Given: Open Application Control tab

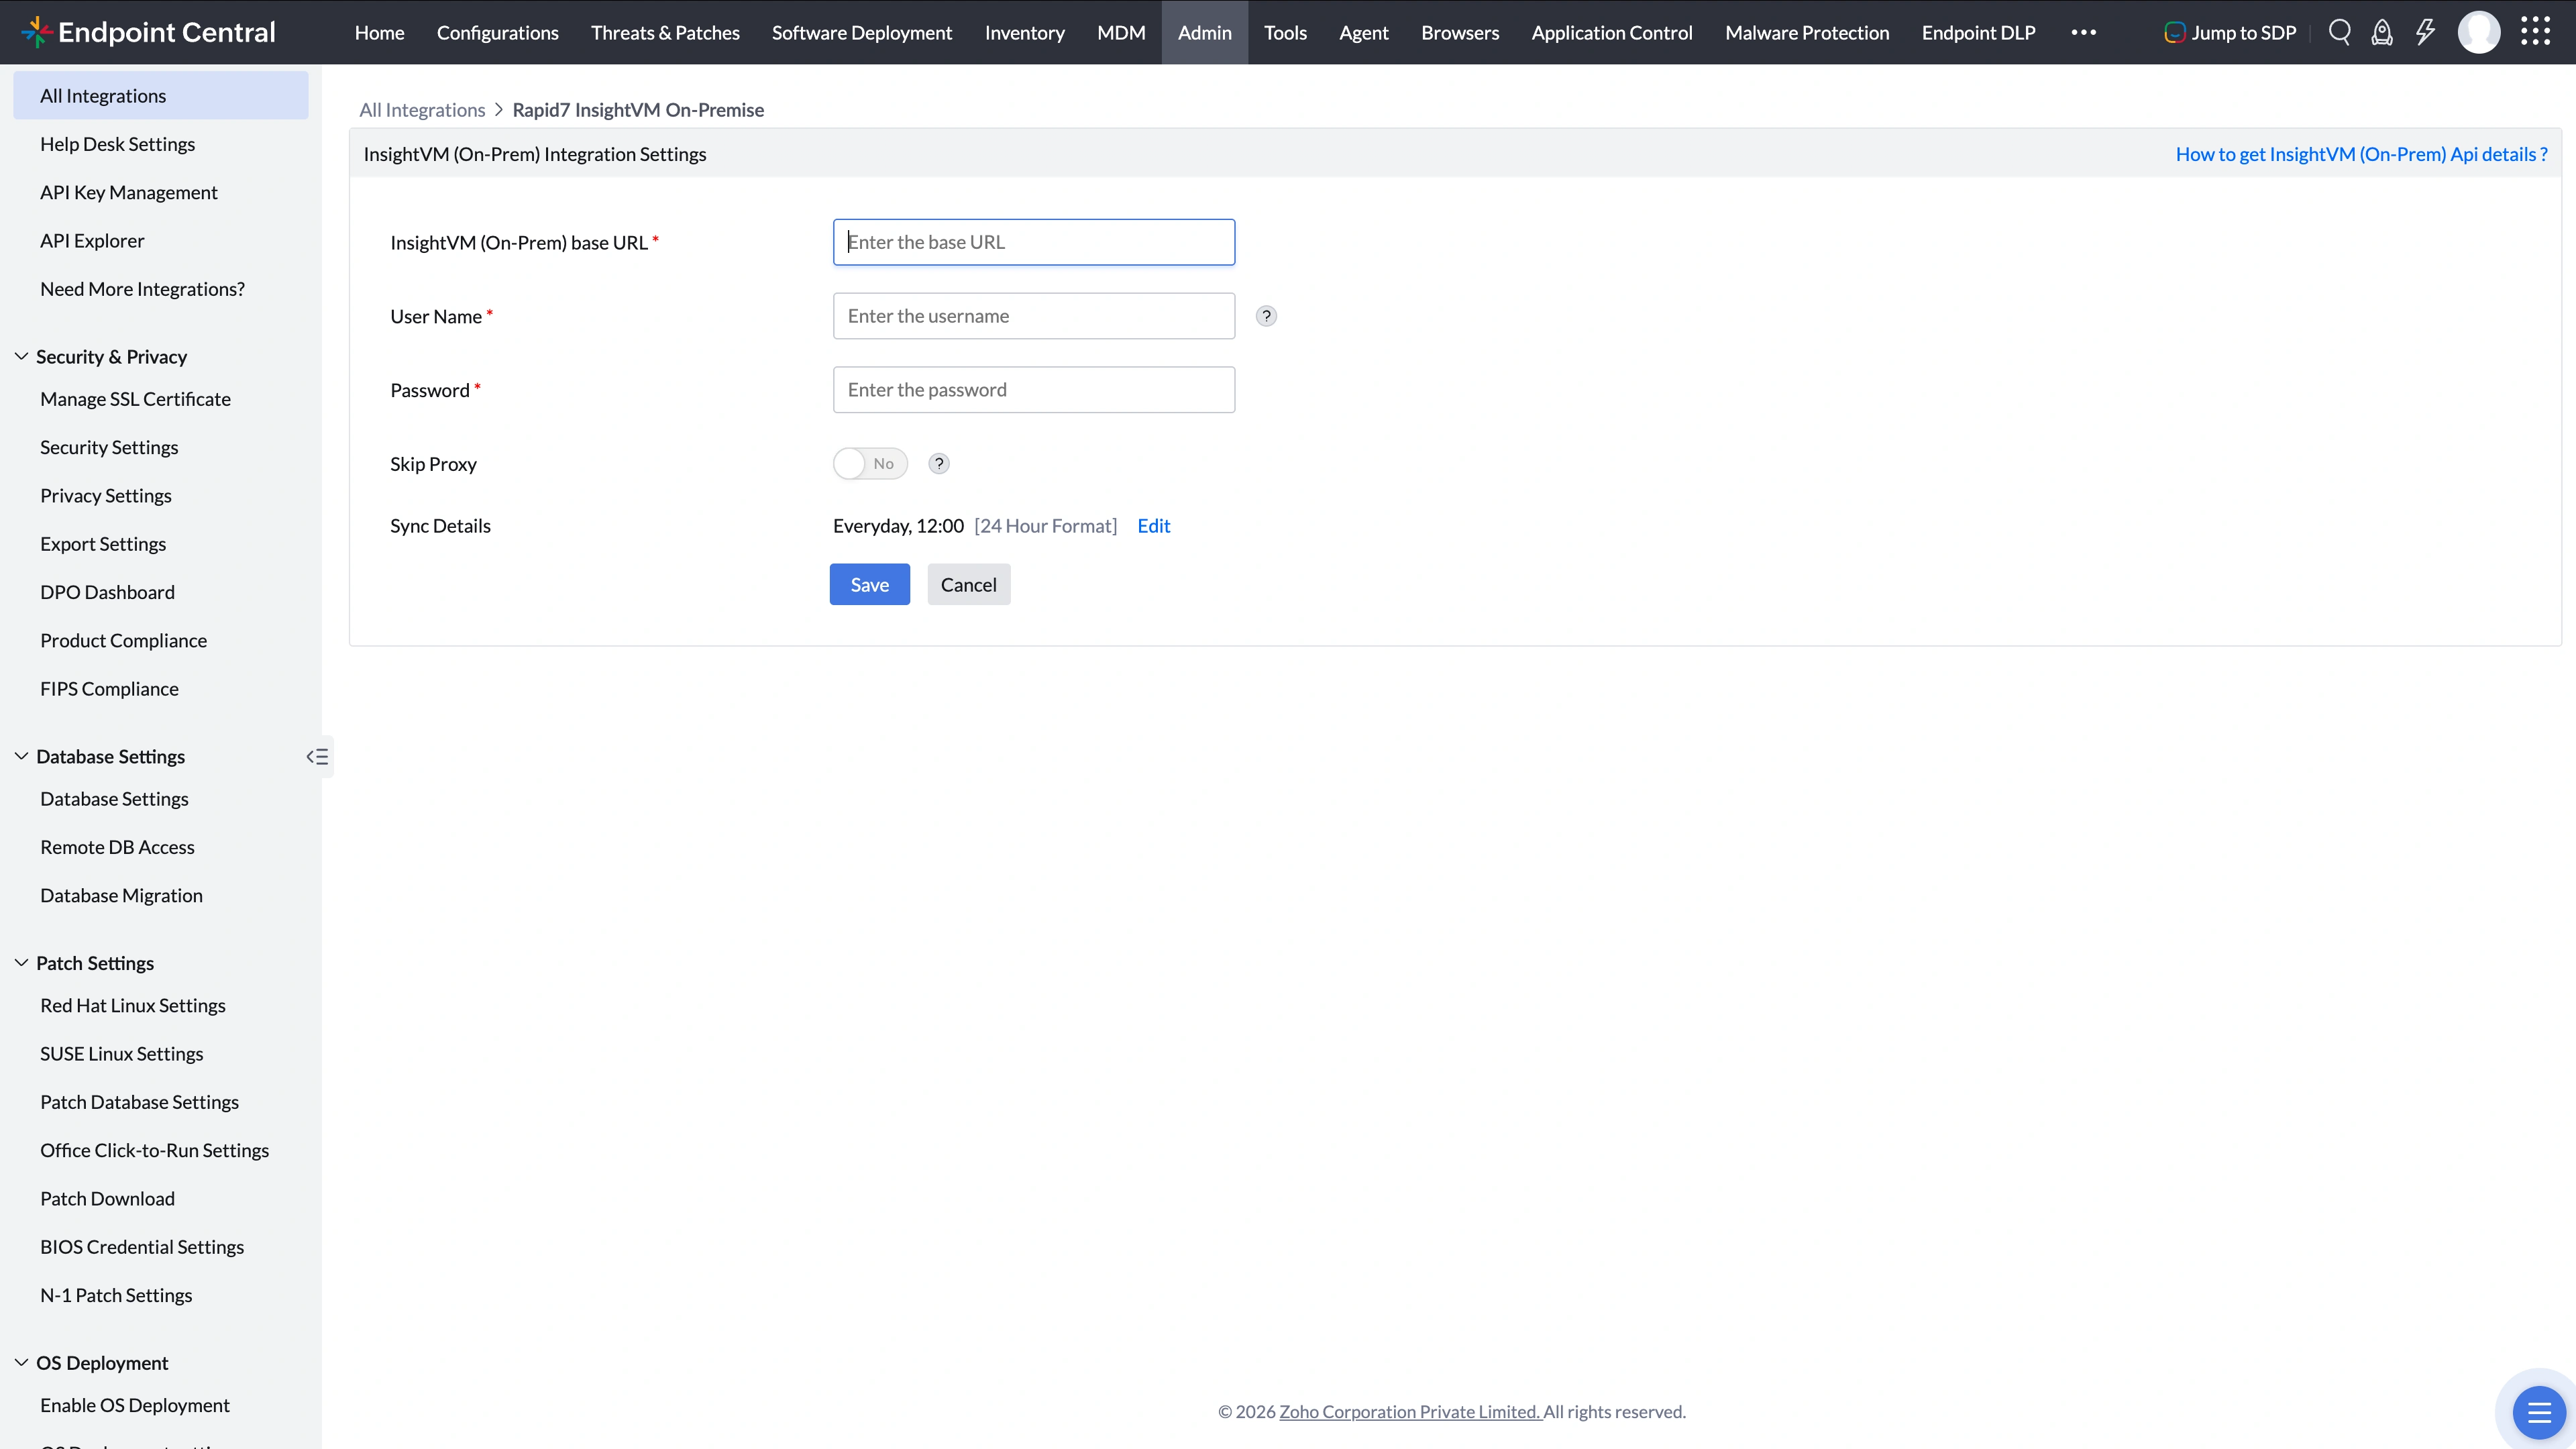Looking at the screenshot, I should 1612,32.
